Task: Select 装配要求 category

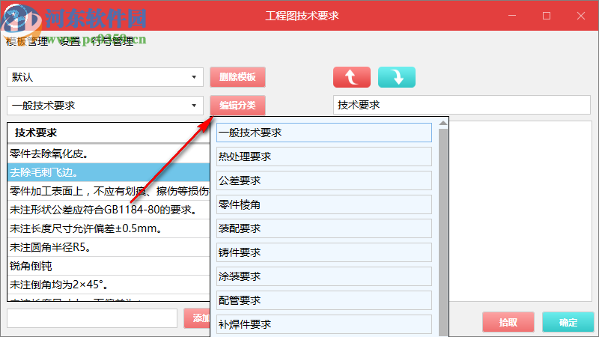Action: (324, 228)
